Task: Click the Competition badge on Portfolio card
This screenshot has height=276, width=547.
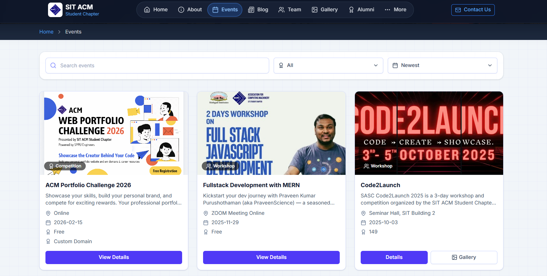Action: (65, 166)
